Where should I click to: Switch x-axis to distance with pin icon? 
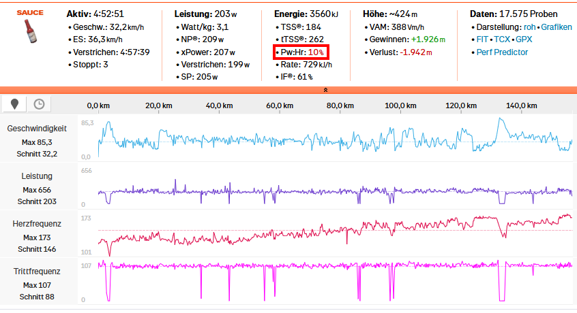(15, 103)
